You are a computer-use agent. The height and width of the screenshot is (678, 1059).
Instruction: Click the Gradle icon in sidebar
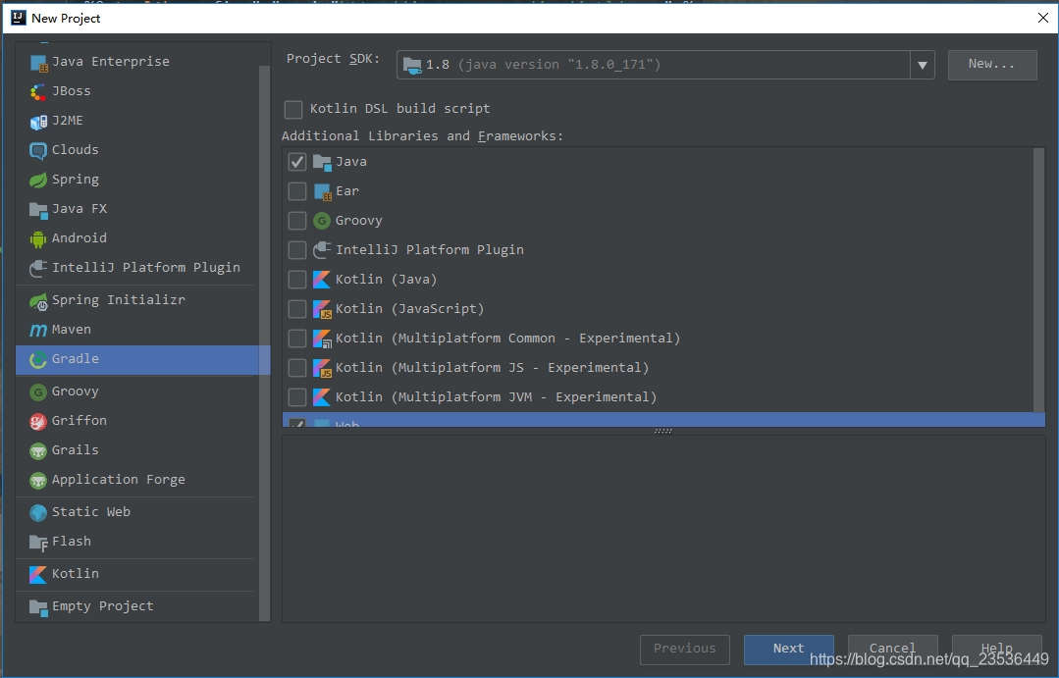click(x=38, y=360)
